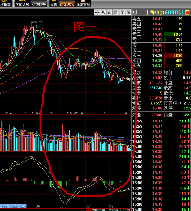Click the 画 drawing tools icon

click(x=116, y=12)
